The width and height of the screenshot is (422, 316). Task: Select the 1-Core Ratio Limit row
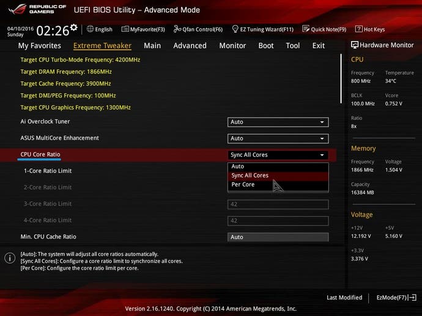click(48, 171)
